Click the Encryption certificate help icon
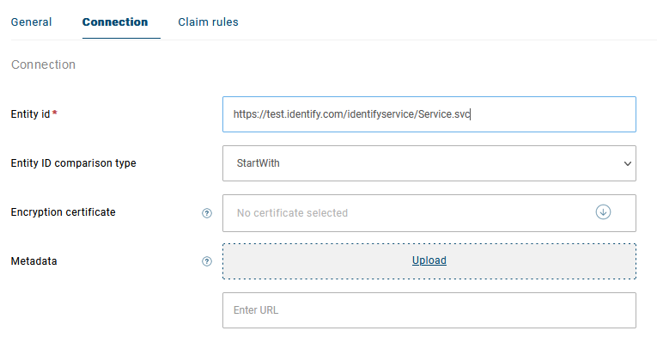This screenshot has width=657, height=343. (x=207, y=213)
